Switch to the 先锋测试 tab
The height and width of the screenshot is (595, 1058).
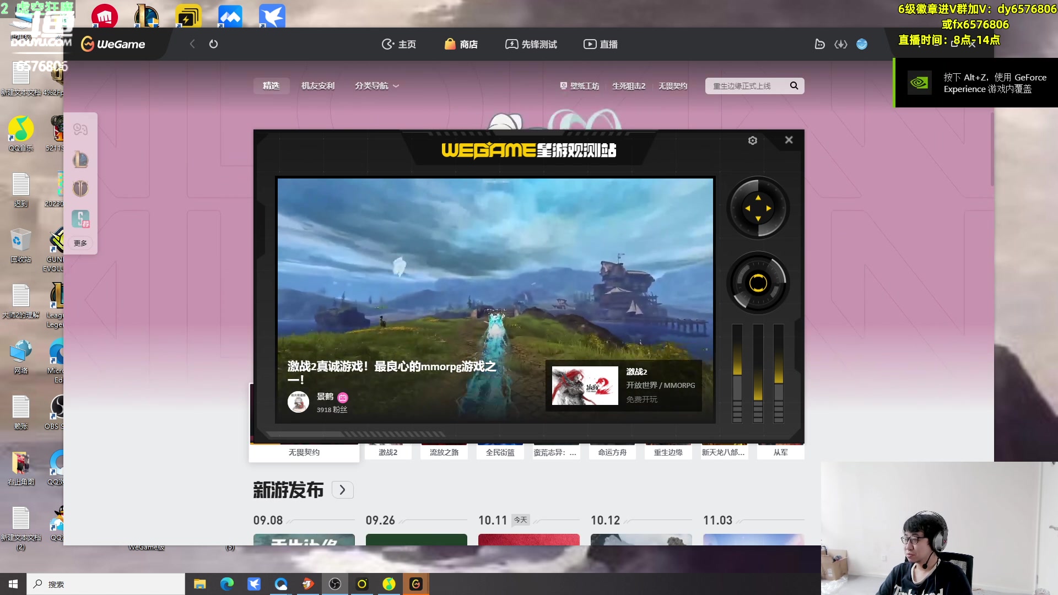click(531, 44)
